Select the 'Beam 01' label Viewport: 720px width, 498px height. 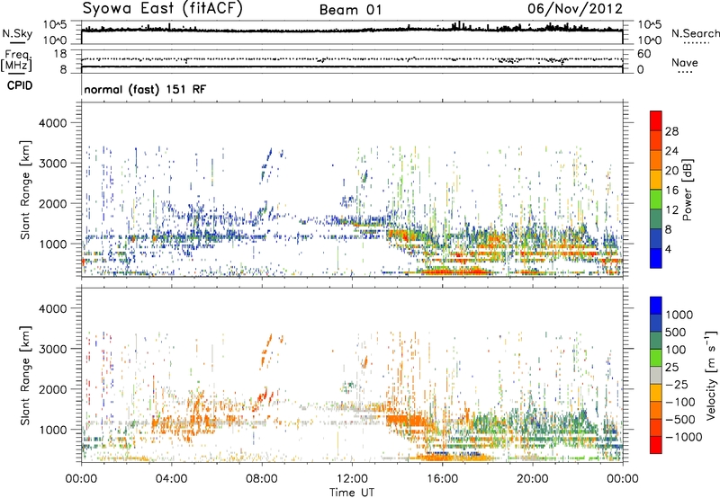[x=350, y=10]
